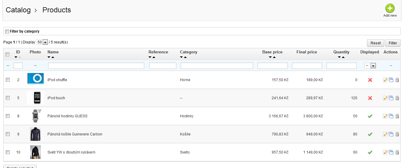
Task: Duplicate the iPod touch product
Action: click(391, 98)
